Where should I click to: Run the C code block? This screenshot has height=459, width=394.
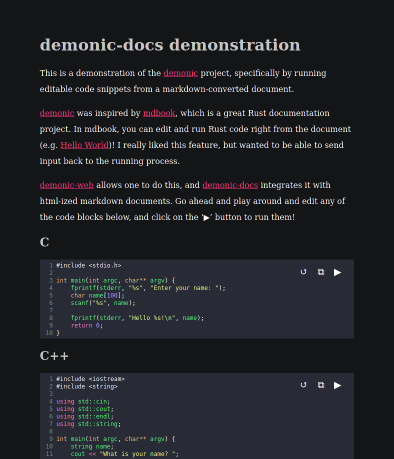click(x=337, y=272)
